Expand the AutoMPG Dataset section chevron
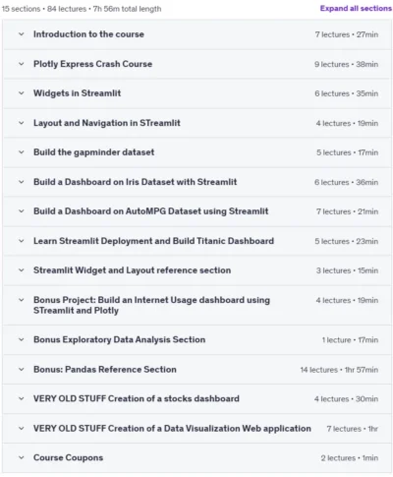The width and height of the screenshot is (393, 477). pyautogui.click(x=22, y=211)
